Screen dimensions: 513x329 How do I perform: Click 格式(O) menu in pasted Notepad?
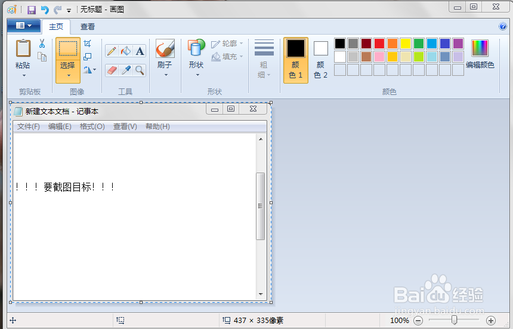(x=92, y=127)
